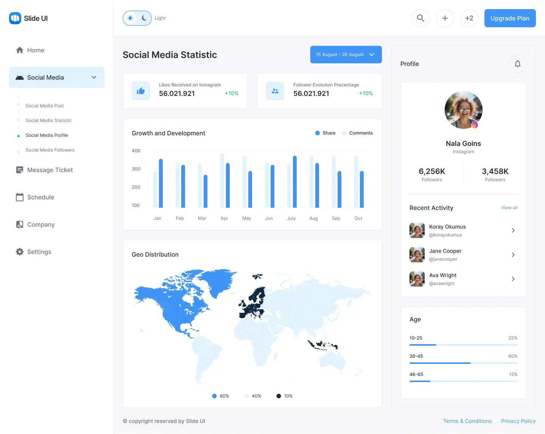Viewport: 545px width, 434px height.
Task: Open Terms & Conditions link
Action: click(467, 421)
